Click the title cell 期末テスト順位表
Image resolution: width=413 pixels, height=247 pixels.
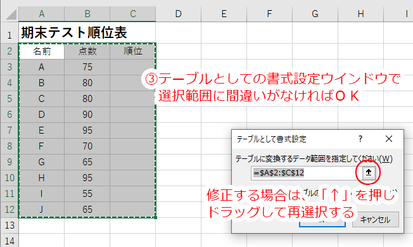pyautogui.click(x=74, y=33)
